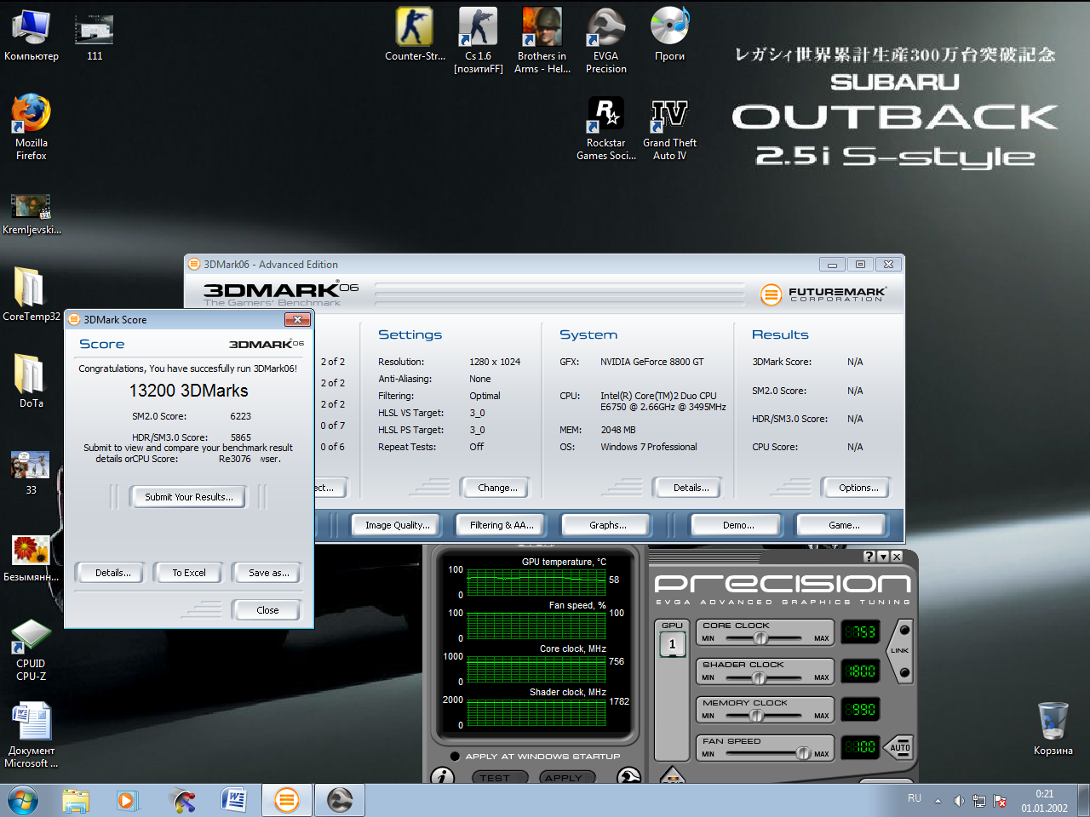Open the volume control in the system tray

tap(959, 801)
